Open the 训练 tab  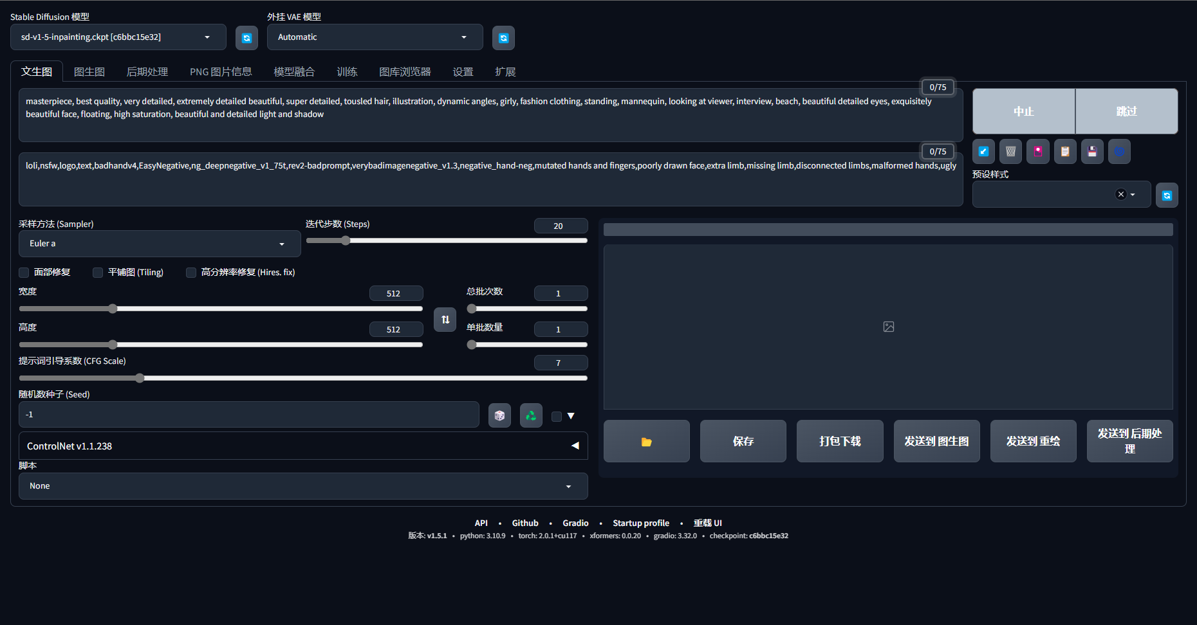[x=347, y=71]
